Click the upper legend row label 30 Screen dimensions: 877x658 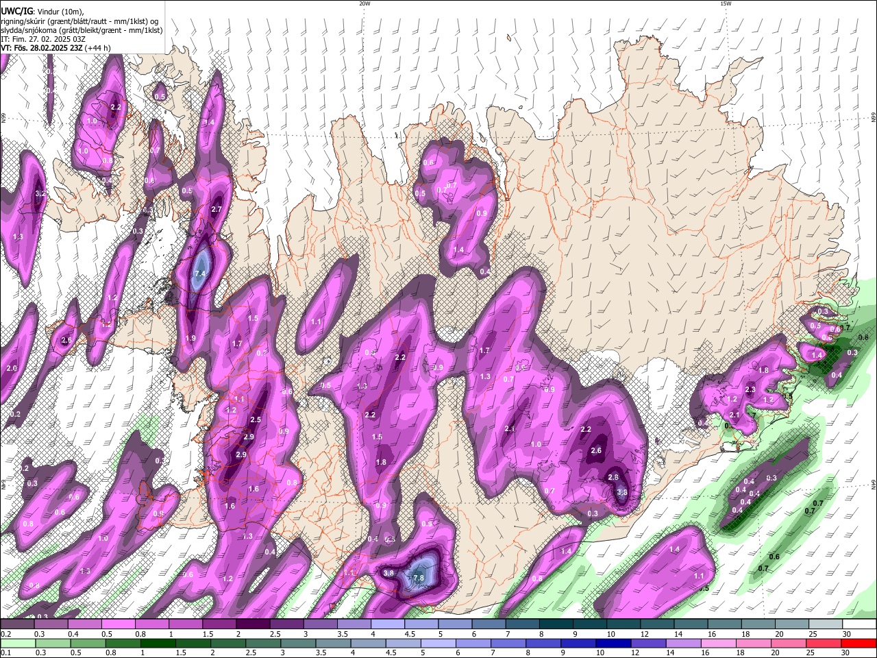coord(847,634)
